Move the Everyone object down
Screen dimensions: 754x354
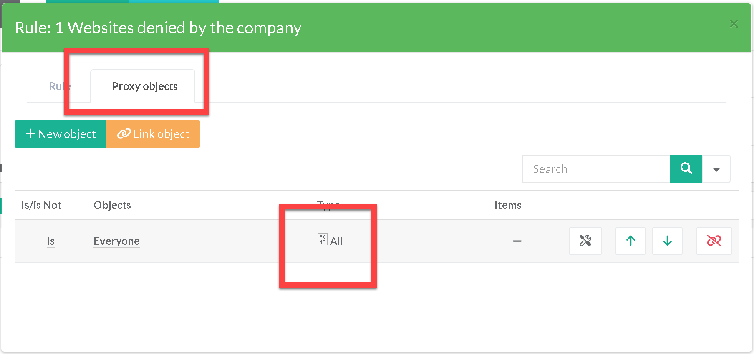(667, 241)
